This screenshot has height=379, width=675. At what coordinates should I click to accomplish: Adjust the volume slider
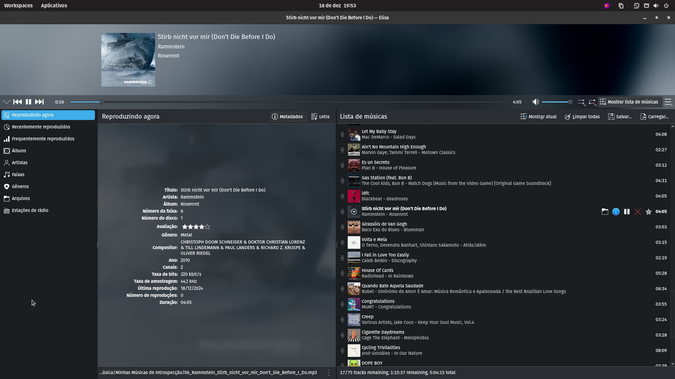tap(557, 102)
